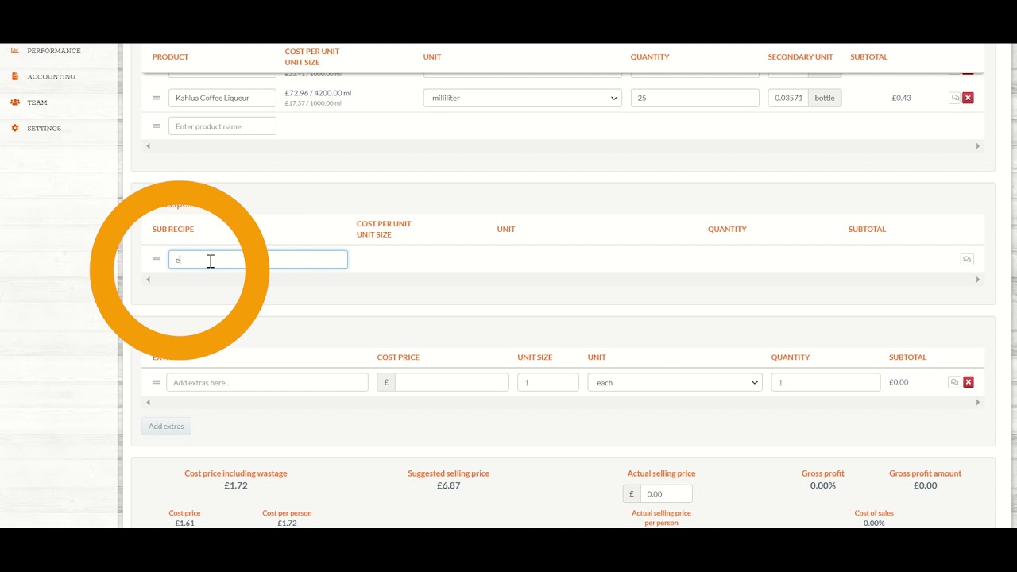Grab the sub recipe row drag handle
The image size is (1017, 572).
(157, 260)
